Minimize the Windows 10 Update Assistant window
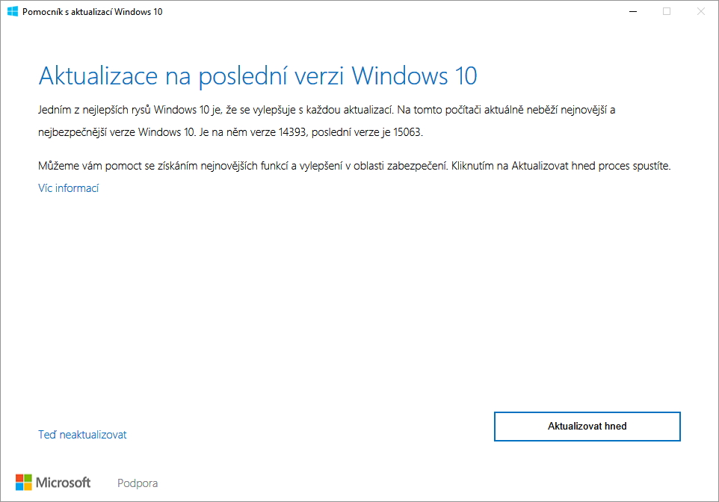This screenshot has width=719, height=502. (633, 11)
